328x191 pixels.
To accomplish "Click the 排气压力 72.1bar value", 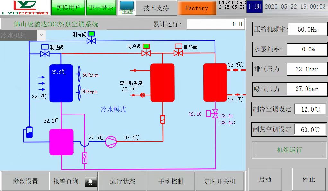I will [307, 69].
